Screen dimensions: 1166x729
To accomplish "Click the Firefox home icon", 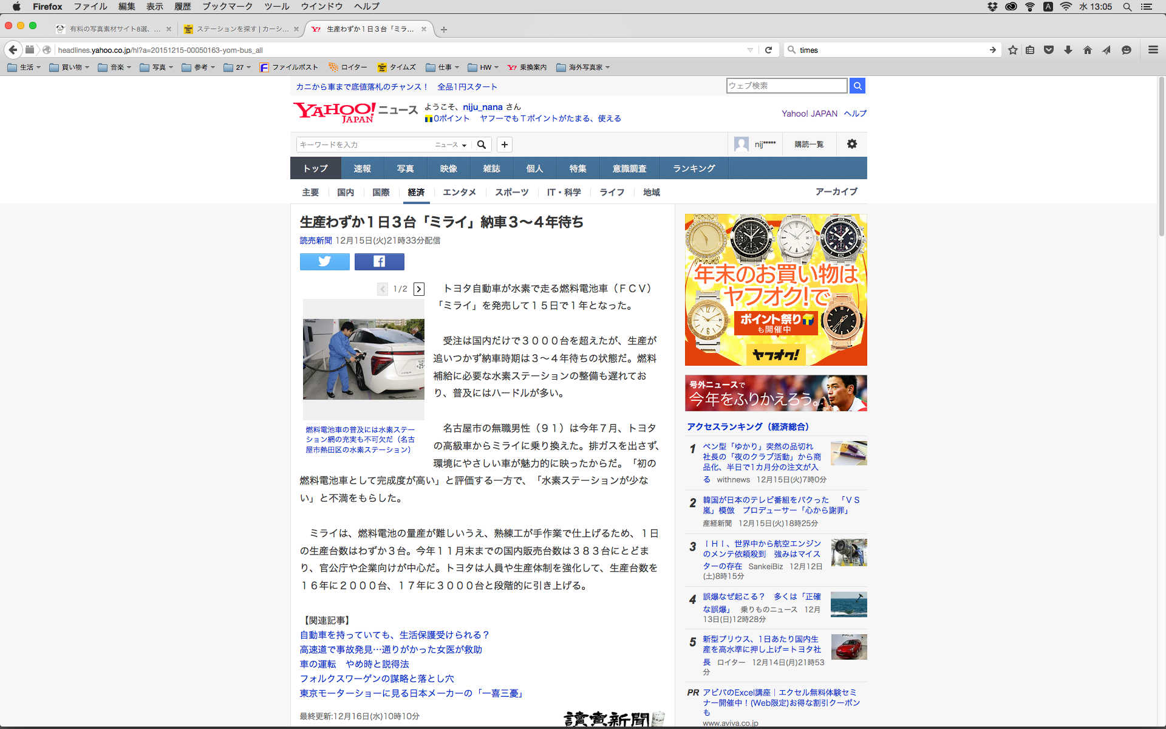I will click(1087, 50).
